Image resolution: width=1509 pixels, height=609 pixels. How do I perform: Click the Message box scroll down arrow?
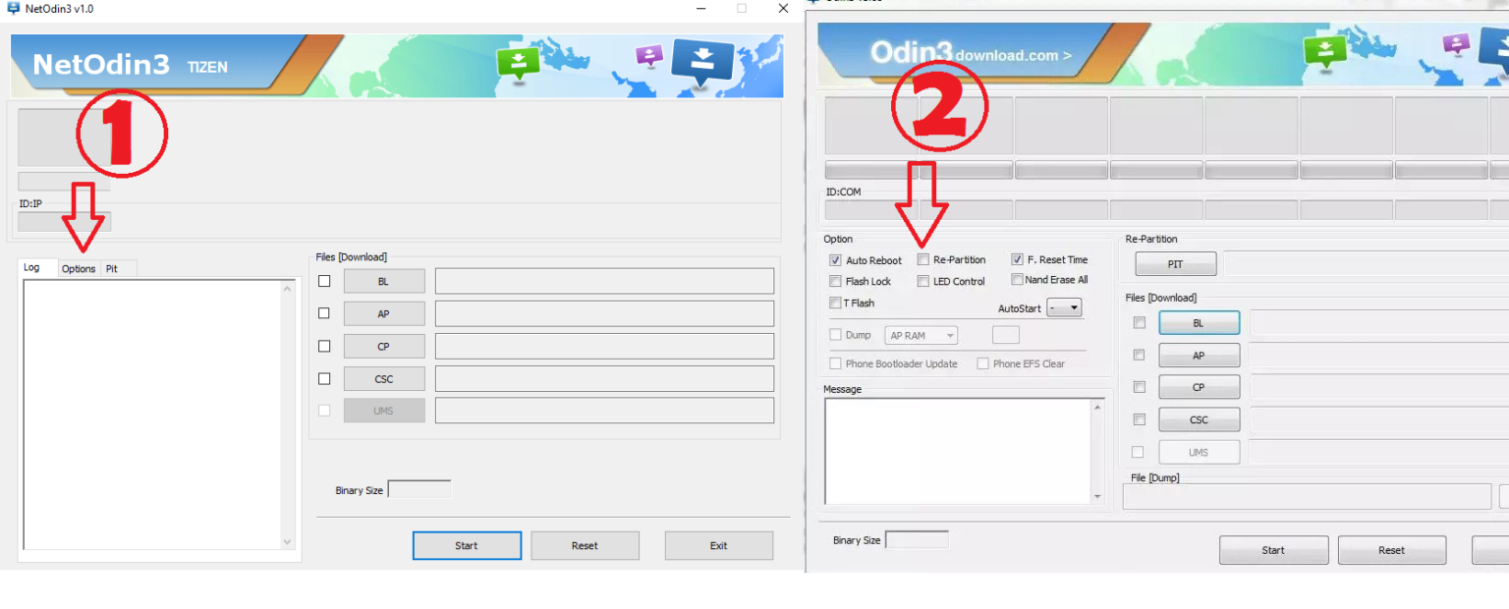coord(1097,497)
